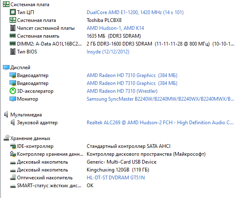Select the Kingchuxing 120GB disk drive row
Image resolution: width=238 pixels, height=198 pixels.
coord(118,170)
